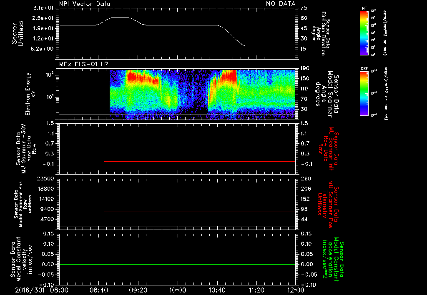Viewport: 427px width, 295px height.
Task: Click the "Model Scanner Pos Raw" left axis title
Action: click(23, 204)
